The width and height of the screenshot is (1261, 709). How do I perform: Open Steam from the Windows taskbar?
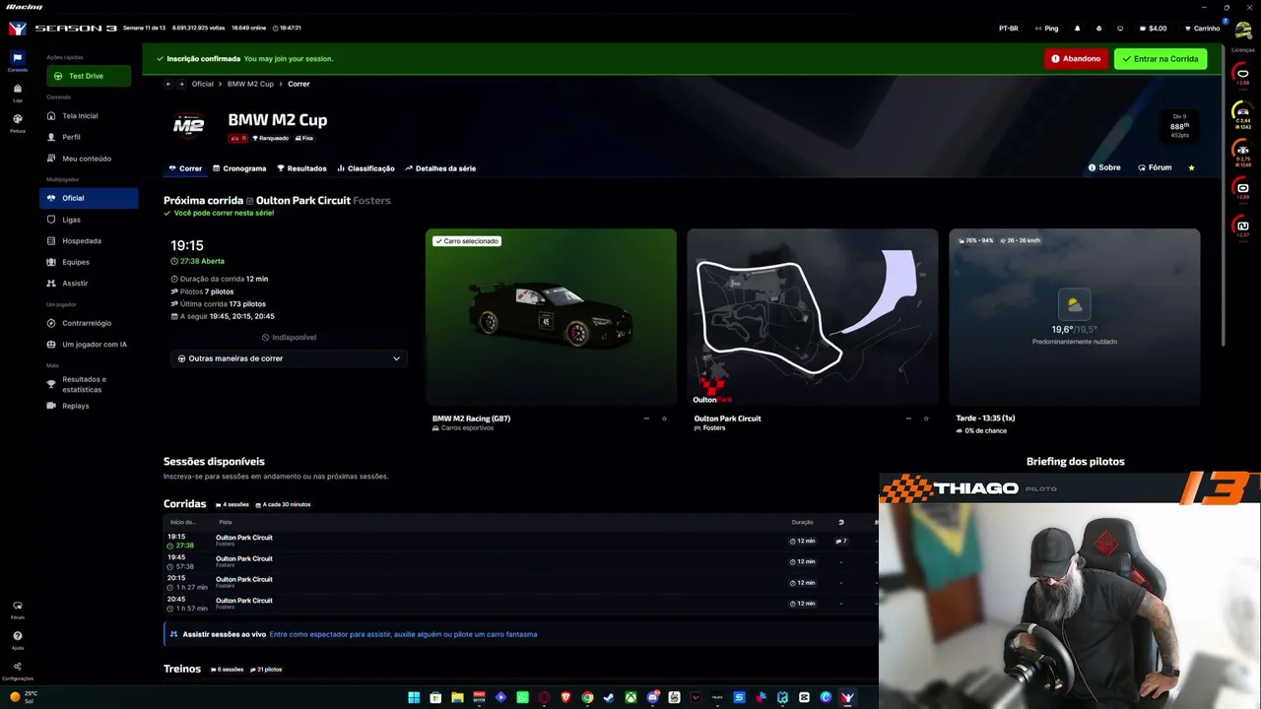pos(609,697)
